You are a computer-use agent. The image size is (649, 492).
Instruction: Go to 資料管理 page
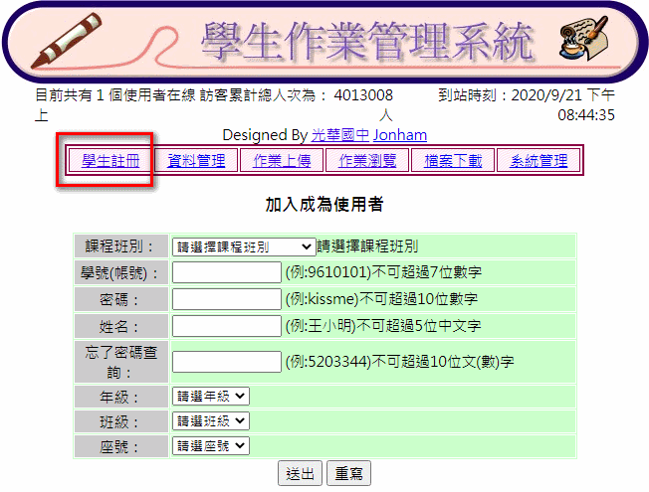coord(196,161)
